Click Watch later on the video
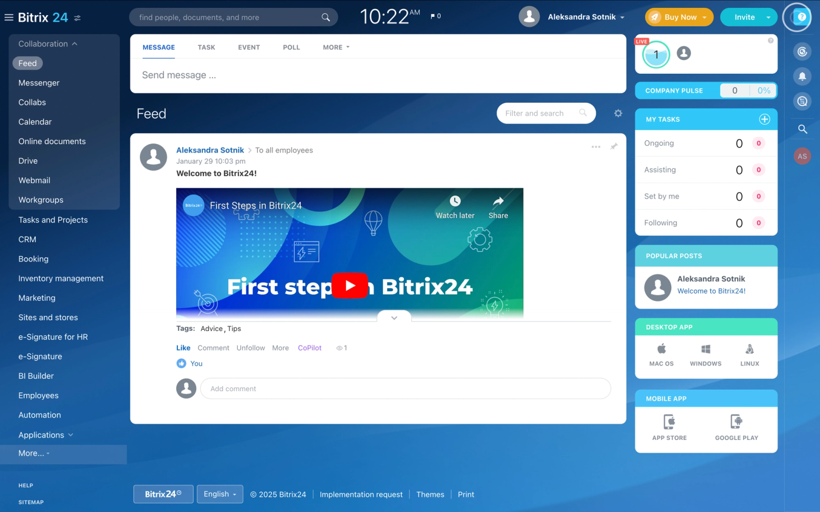Viewport: 820px width, 512px height. tap(455, 207)
